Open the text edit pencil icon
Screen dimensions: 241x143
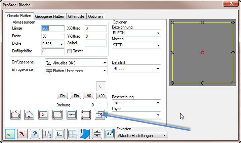(110, 134)
